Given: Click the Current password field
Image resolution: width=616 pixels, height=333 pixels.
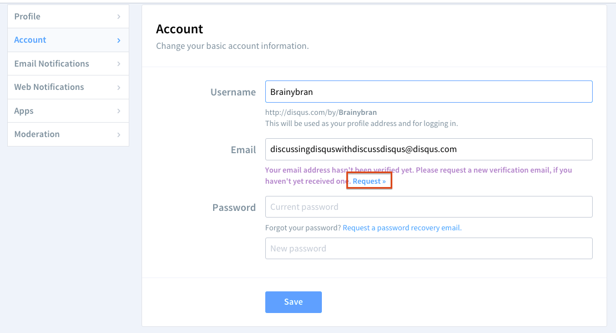Looking at the screenshot, I should click(x=428, y=207).
